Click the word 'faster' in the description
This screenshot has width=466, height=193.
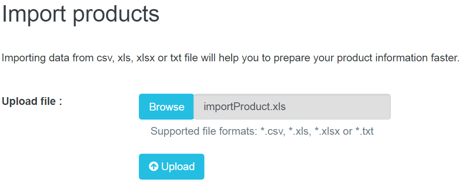(x=444, y=58)
